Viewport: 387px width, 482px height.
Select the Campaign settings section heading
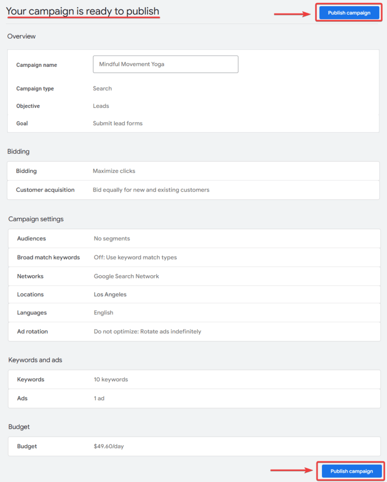point(36,219)
